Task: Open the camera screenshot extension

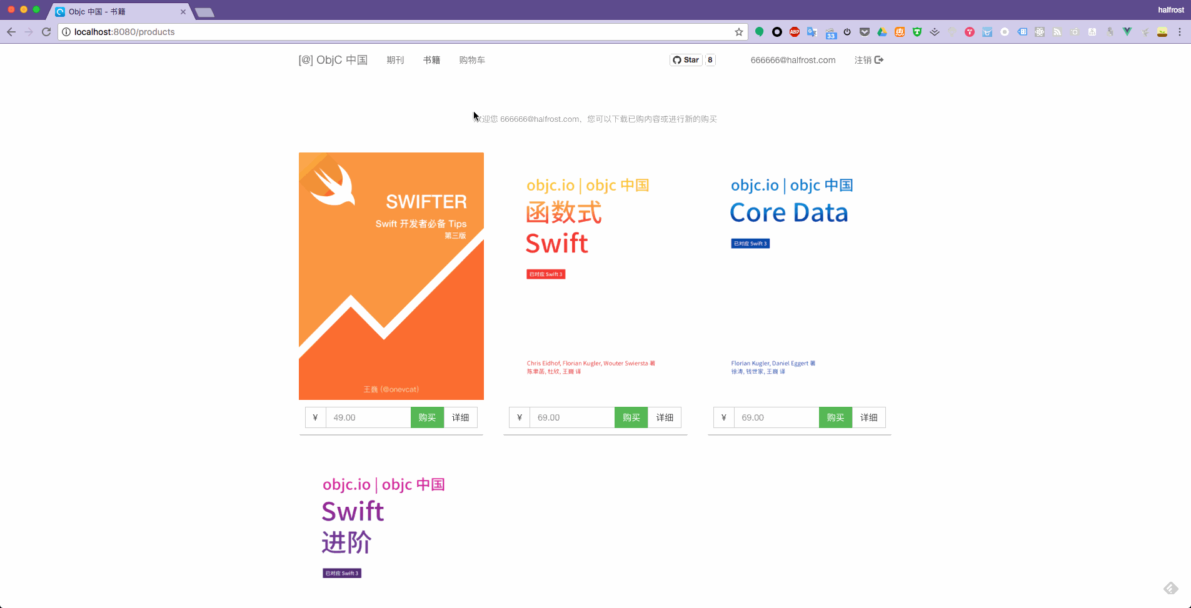Action: tap(1075, 32)
